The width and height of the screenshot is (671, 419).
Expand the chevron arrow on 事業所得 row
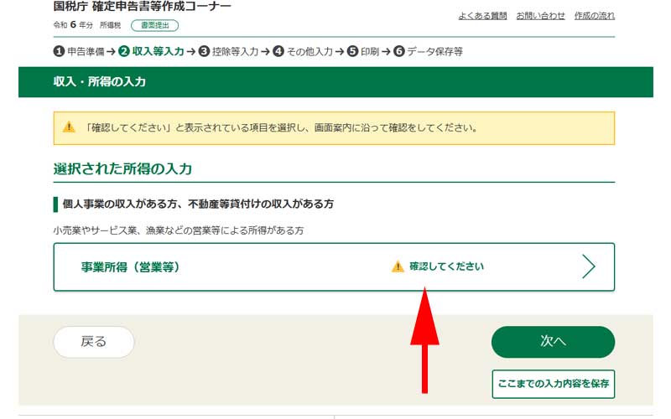pos(589,266)
